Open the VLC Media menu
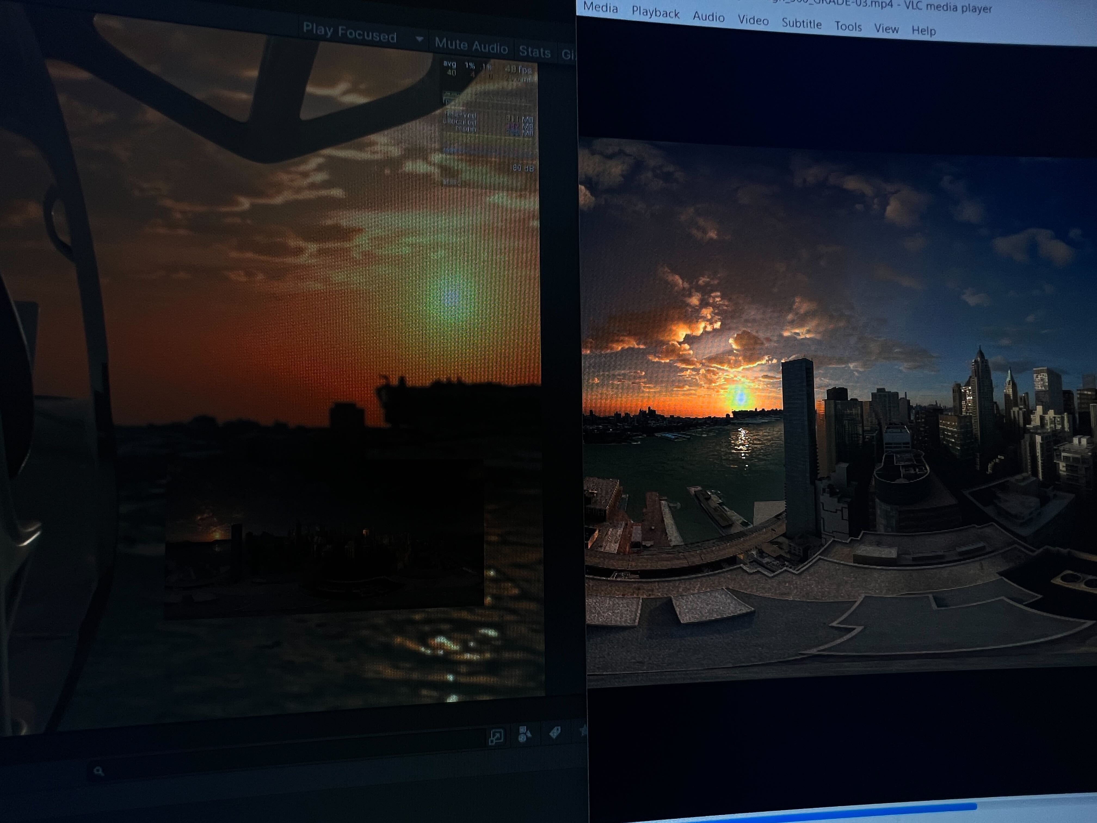Image resolution: width=1097 pixels, height=823 pixels. (600, 8)
